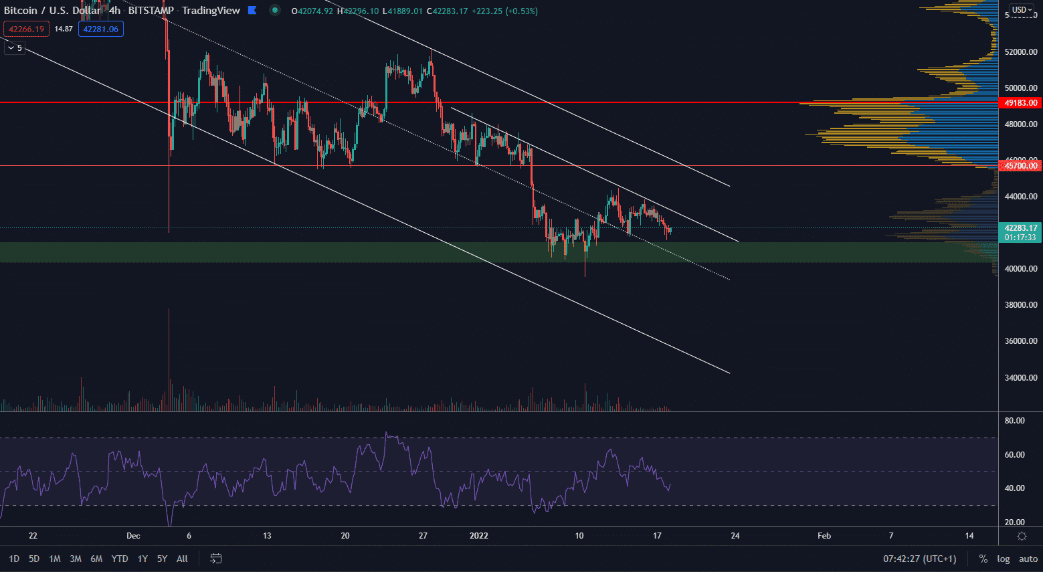The width and height of the screenshot is (1043, 572).
Task: Select the 1Y time range
Action: tap(143, 559)
